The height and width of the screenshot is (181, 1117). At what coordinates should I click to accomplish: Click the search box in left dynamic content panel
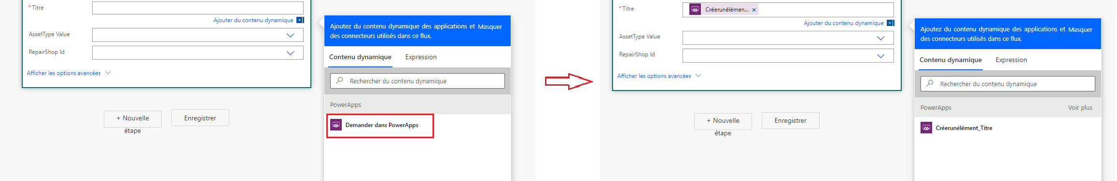point(418,81)
